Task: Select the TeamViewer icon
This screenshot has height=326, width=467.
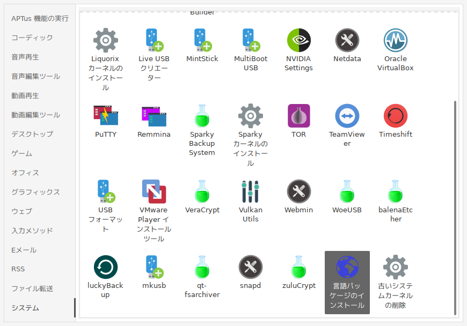Action: (347, 116)
